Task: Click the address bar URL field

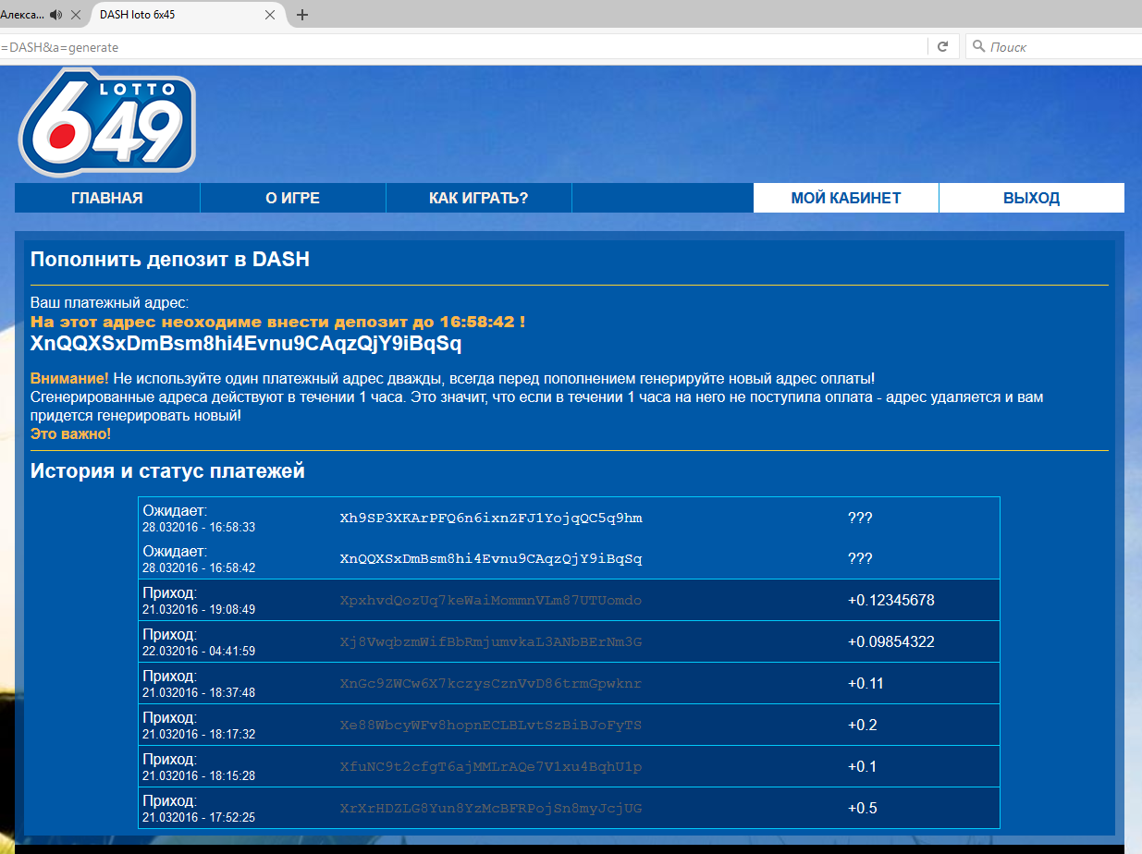Action: point(462,46)
